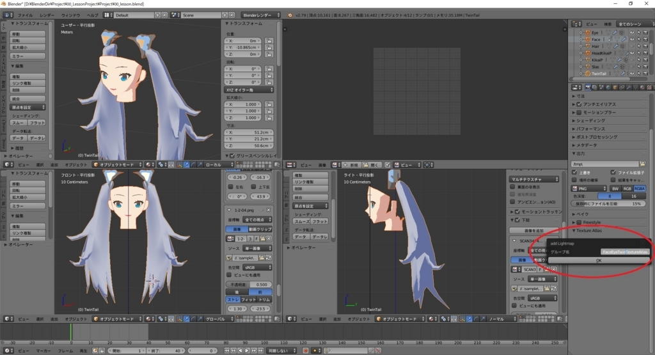Image resolution: width=655 pixels, height=355 pixels.
Task: Select 16 color depth option
Action: 634,196
